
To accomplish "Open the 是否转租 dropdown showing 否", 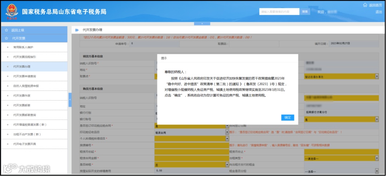I will click(192, 165).
